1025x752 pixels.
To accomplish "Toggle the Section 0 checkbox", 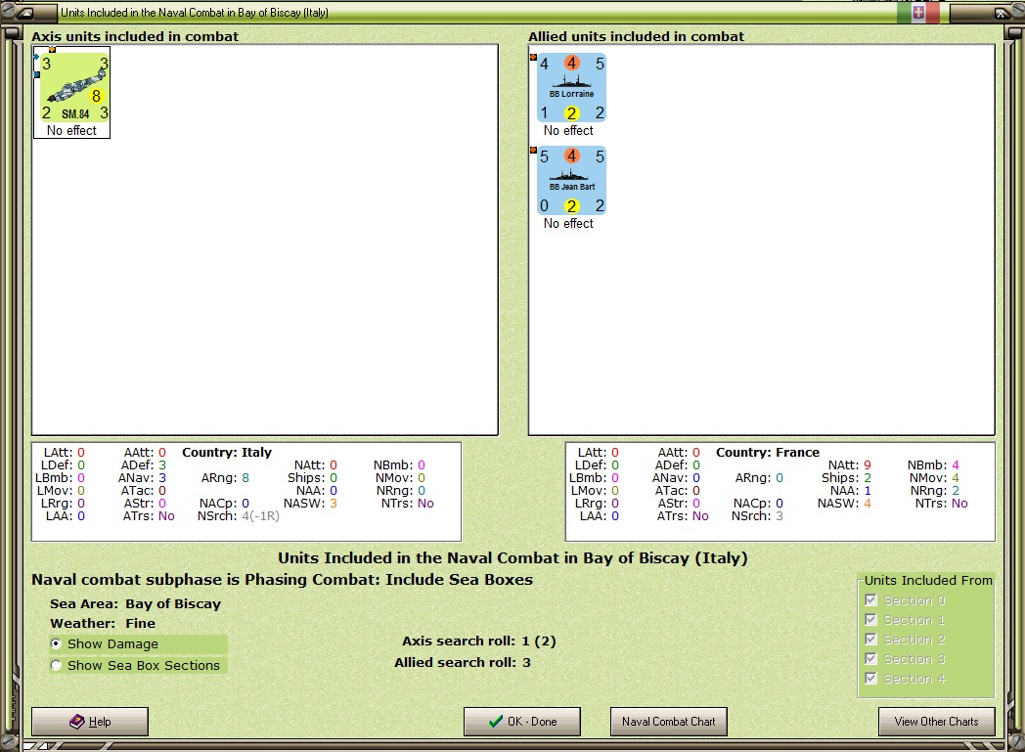I will tap(870, 599).
